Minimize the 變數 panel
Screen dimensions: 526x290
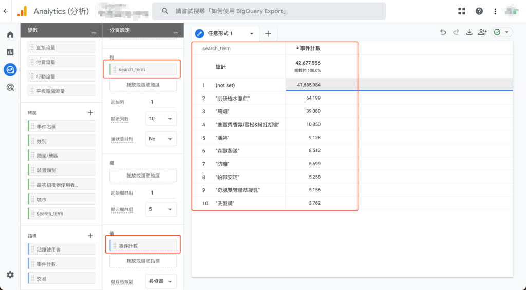coord(93,33)
